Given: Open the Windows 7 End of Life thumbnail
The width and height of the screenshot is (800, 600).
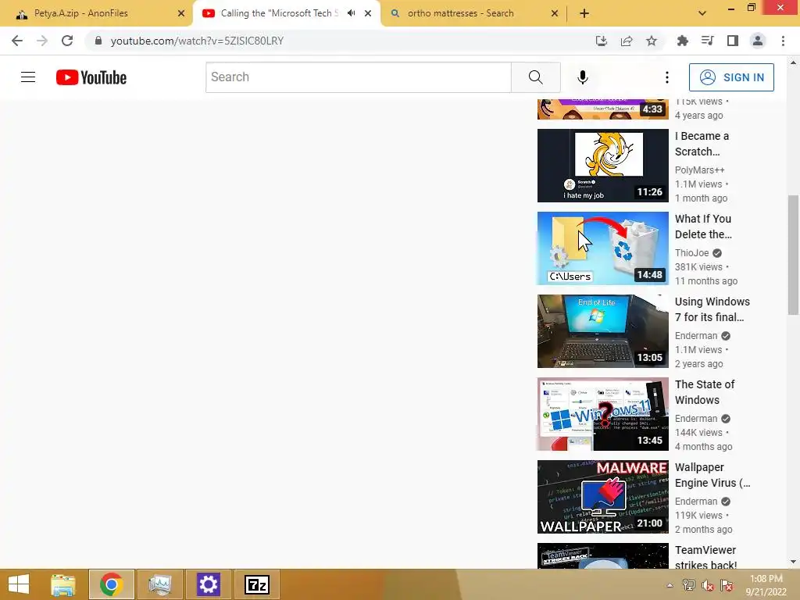Looking at the screenshot, I should pyautogui.click(x=602, y=331).
